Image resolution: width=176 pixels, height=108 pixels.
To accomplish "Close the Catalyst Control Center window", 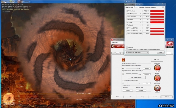I will (x=171, y=39).
